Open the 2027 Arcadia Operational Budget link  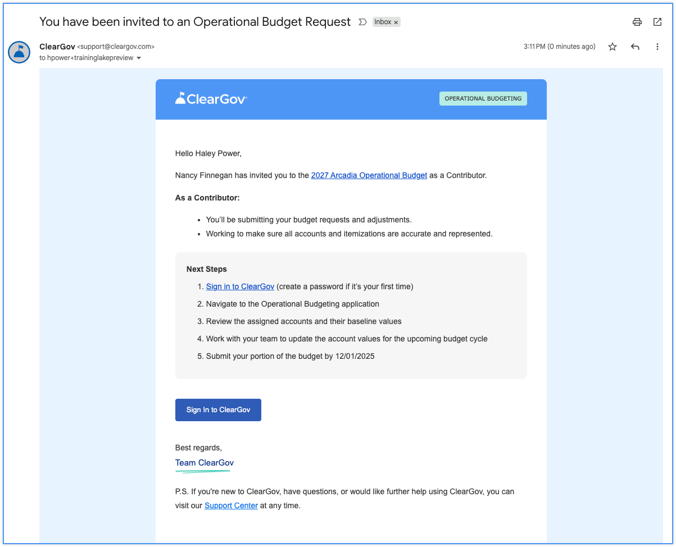(x=369, y=175)
